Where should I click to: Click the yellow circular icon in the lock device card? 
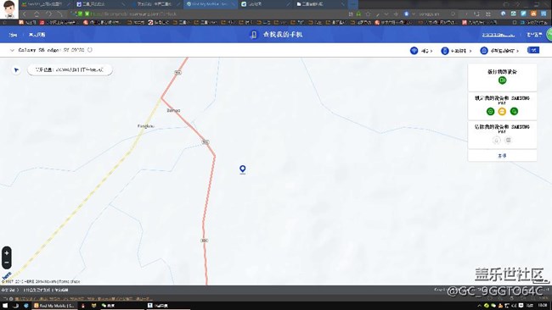tap(502, 111)
